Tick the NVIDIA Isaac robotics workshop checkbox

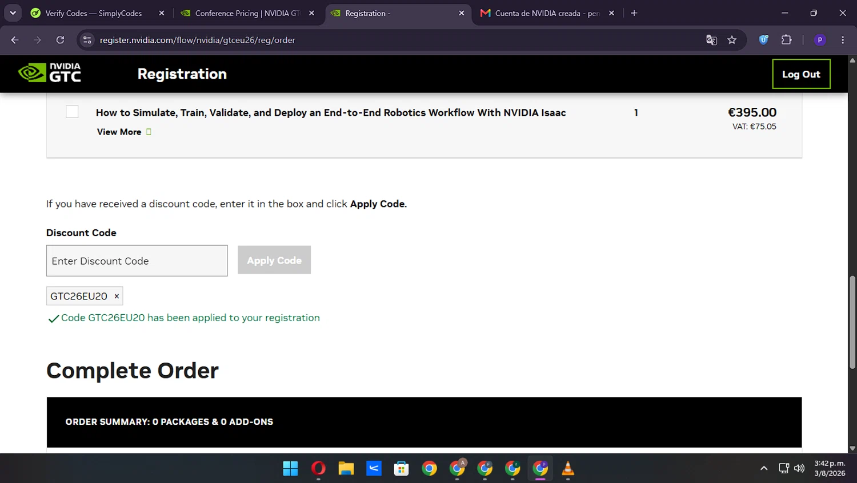72,112
